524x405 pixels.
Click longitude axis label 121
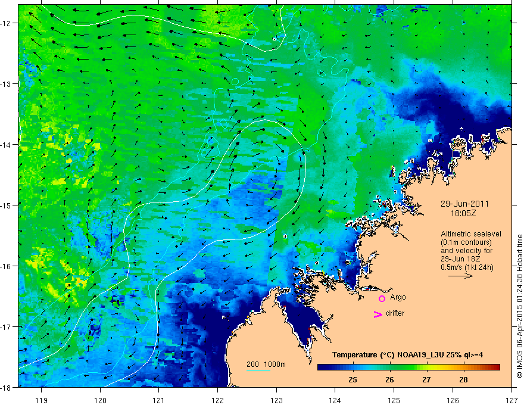click(x=159, y=400)
